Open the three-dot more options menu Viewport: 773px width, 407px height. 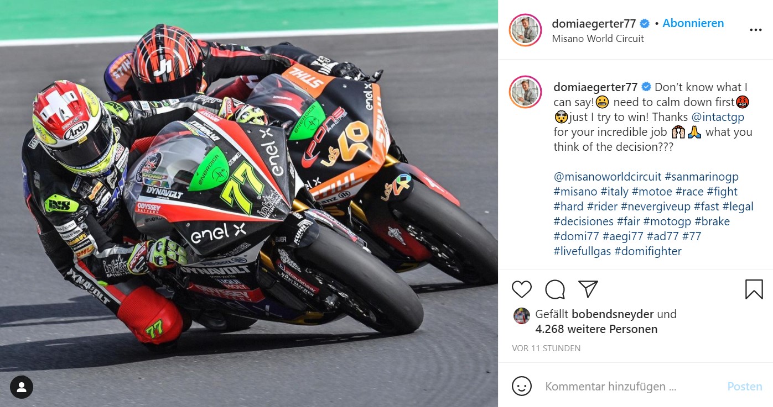coord(756,30)
